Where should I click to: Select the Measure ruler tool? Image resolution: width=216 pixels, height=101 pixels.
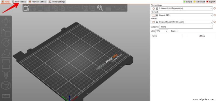[x=6, y=96]
